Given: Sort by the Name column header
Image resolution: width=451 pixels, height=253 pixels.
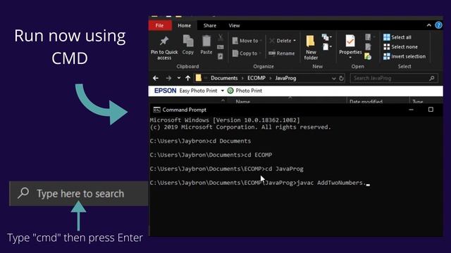Looking at the screenshot, I should (x=243, y=101).
